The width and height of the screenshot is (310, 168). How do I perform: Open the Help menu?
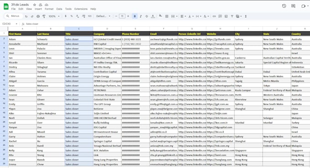click(93, 9)
